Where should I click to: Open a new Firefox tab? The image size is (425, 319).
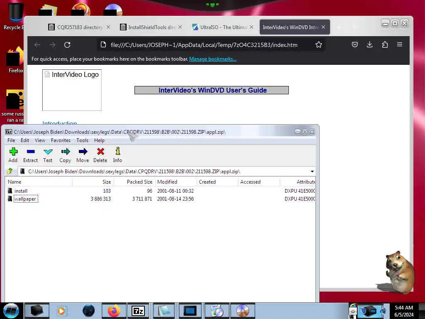339,27
